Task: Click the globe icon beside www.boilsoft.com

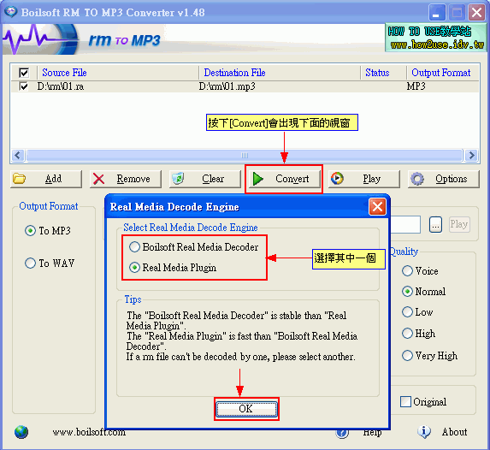Action: pyautogui.click(x=21, y=432)
